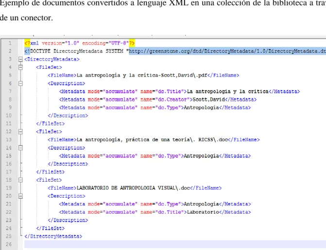The height and width of the screenshot is (250, 326).
Task: Click the FileName line for Scott,David pdf
Action: point(143,75)
